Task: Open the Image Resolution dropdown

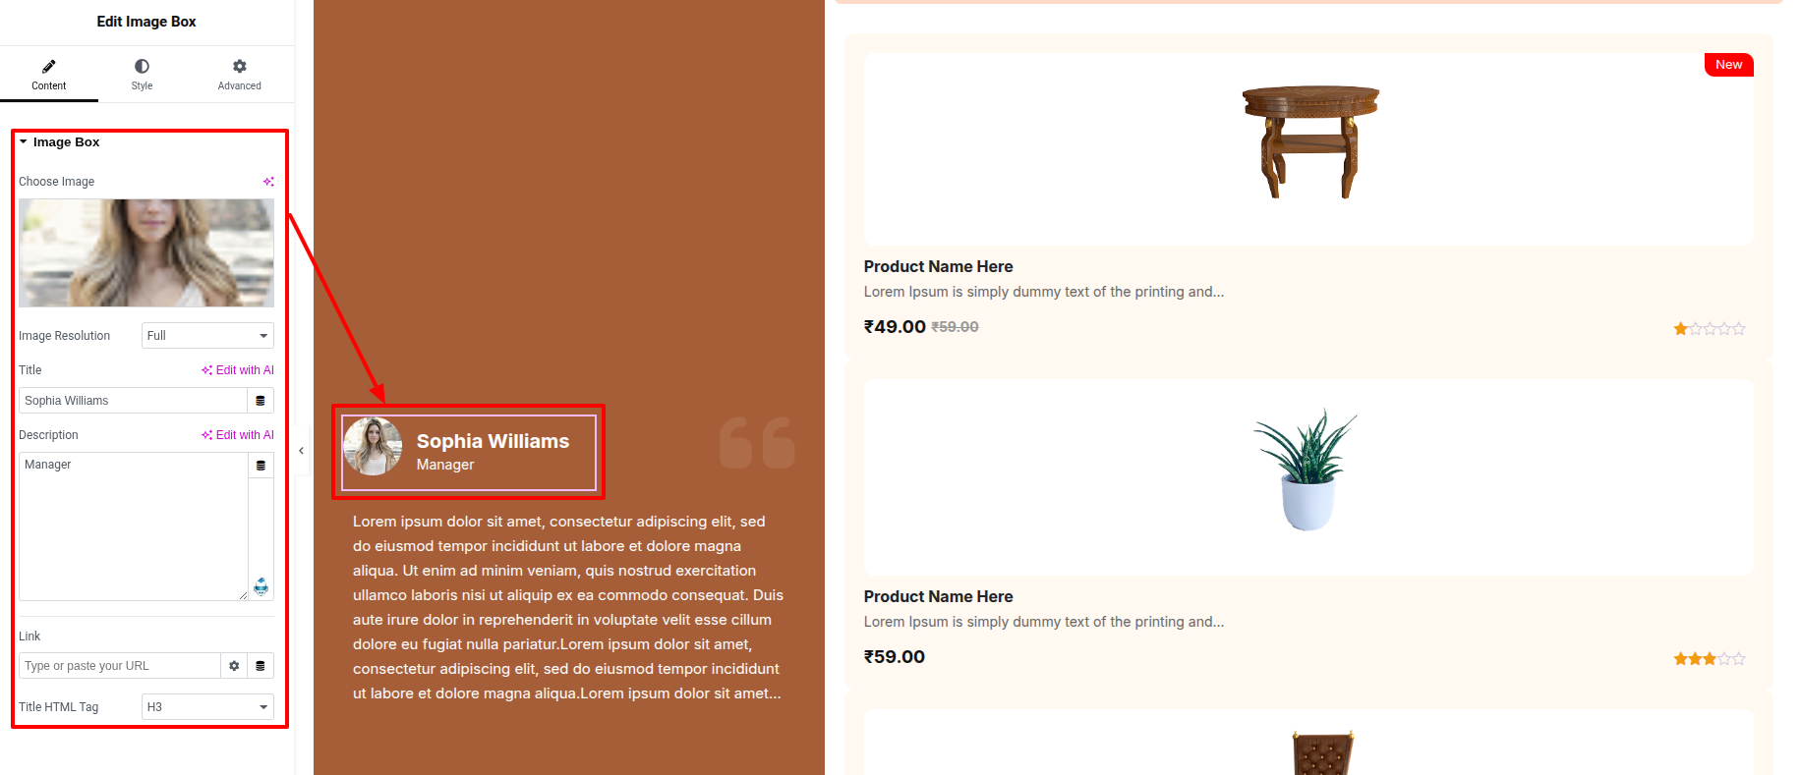Action: pyautogui.click(x=207, y=336)
